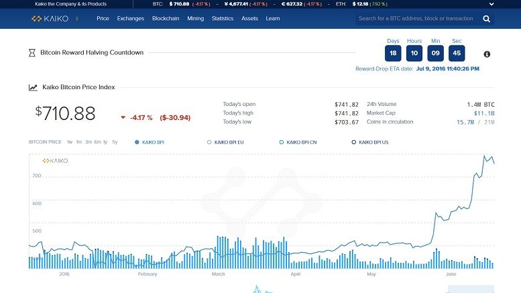Click the search magnifier icon
The height and width of the screenshot is (293, 521).
(x=486, y=19)
